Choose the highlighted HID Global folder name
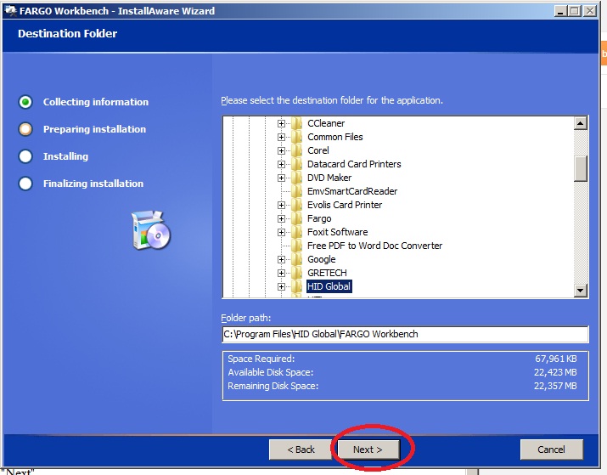The image size is (607, 475). pyautogui.click(x=329, y=286)
